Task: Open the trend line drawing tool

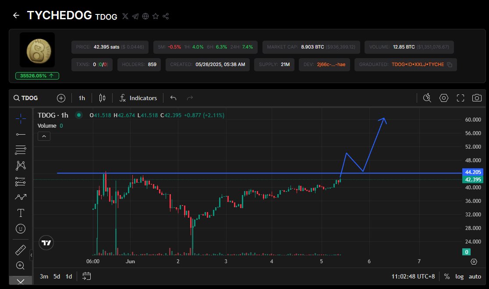Action: tap(20, 134)
